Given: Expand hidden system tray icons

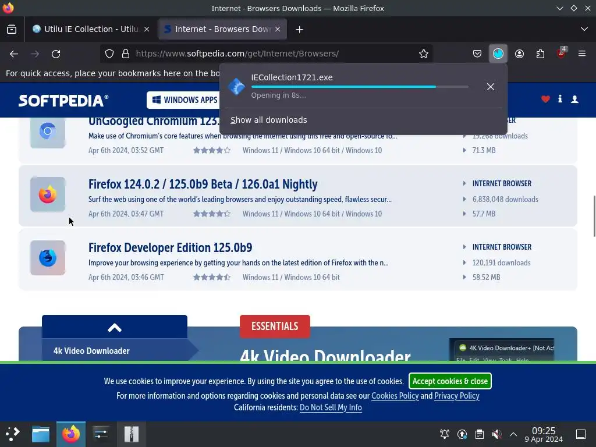Looking at the screenshot, I should (x=513, y=434).
